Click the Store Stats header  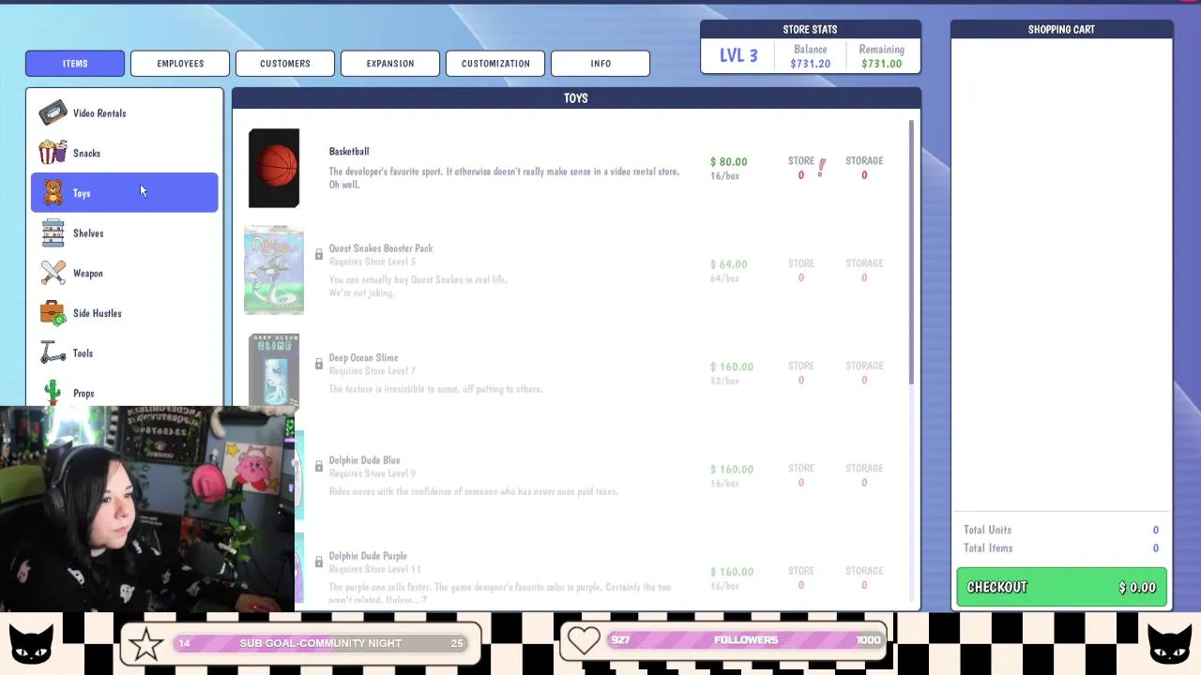point(811,29)
